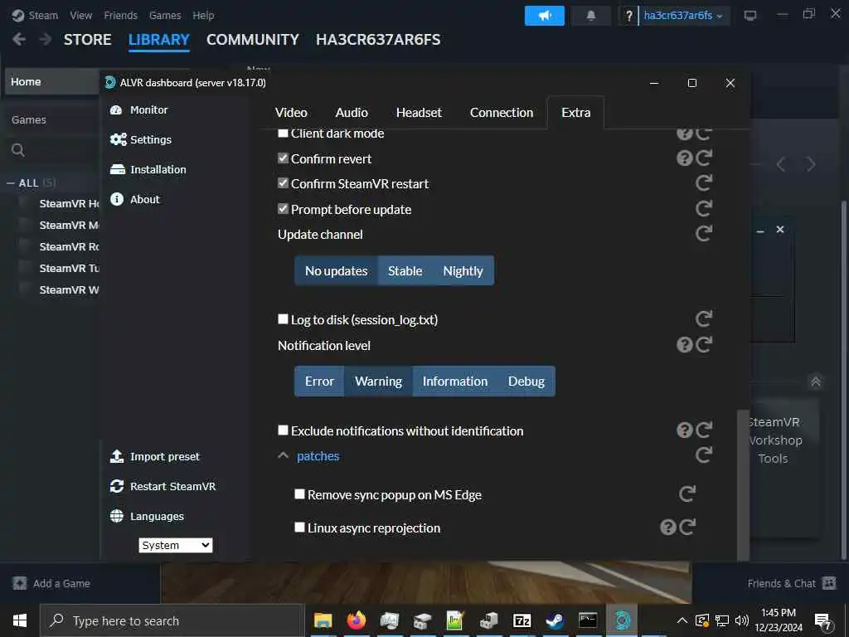Viewport: 849px width, 637px height.
Task: Uncheck Prompt before update checkbox
Action: point(283,208)
